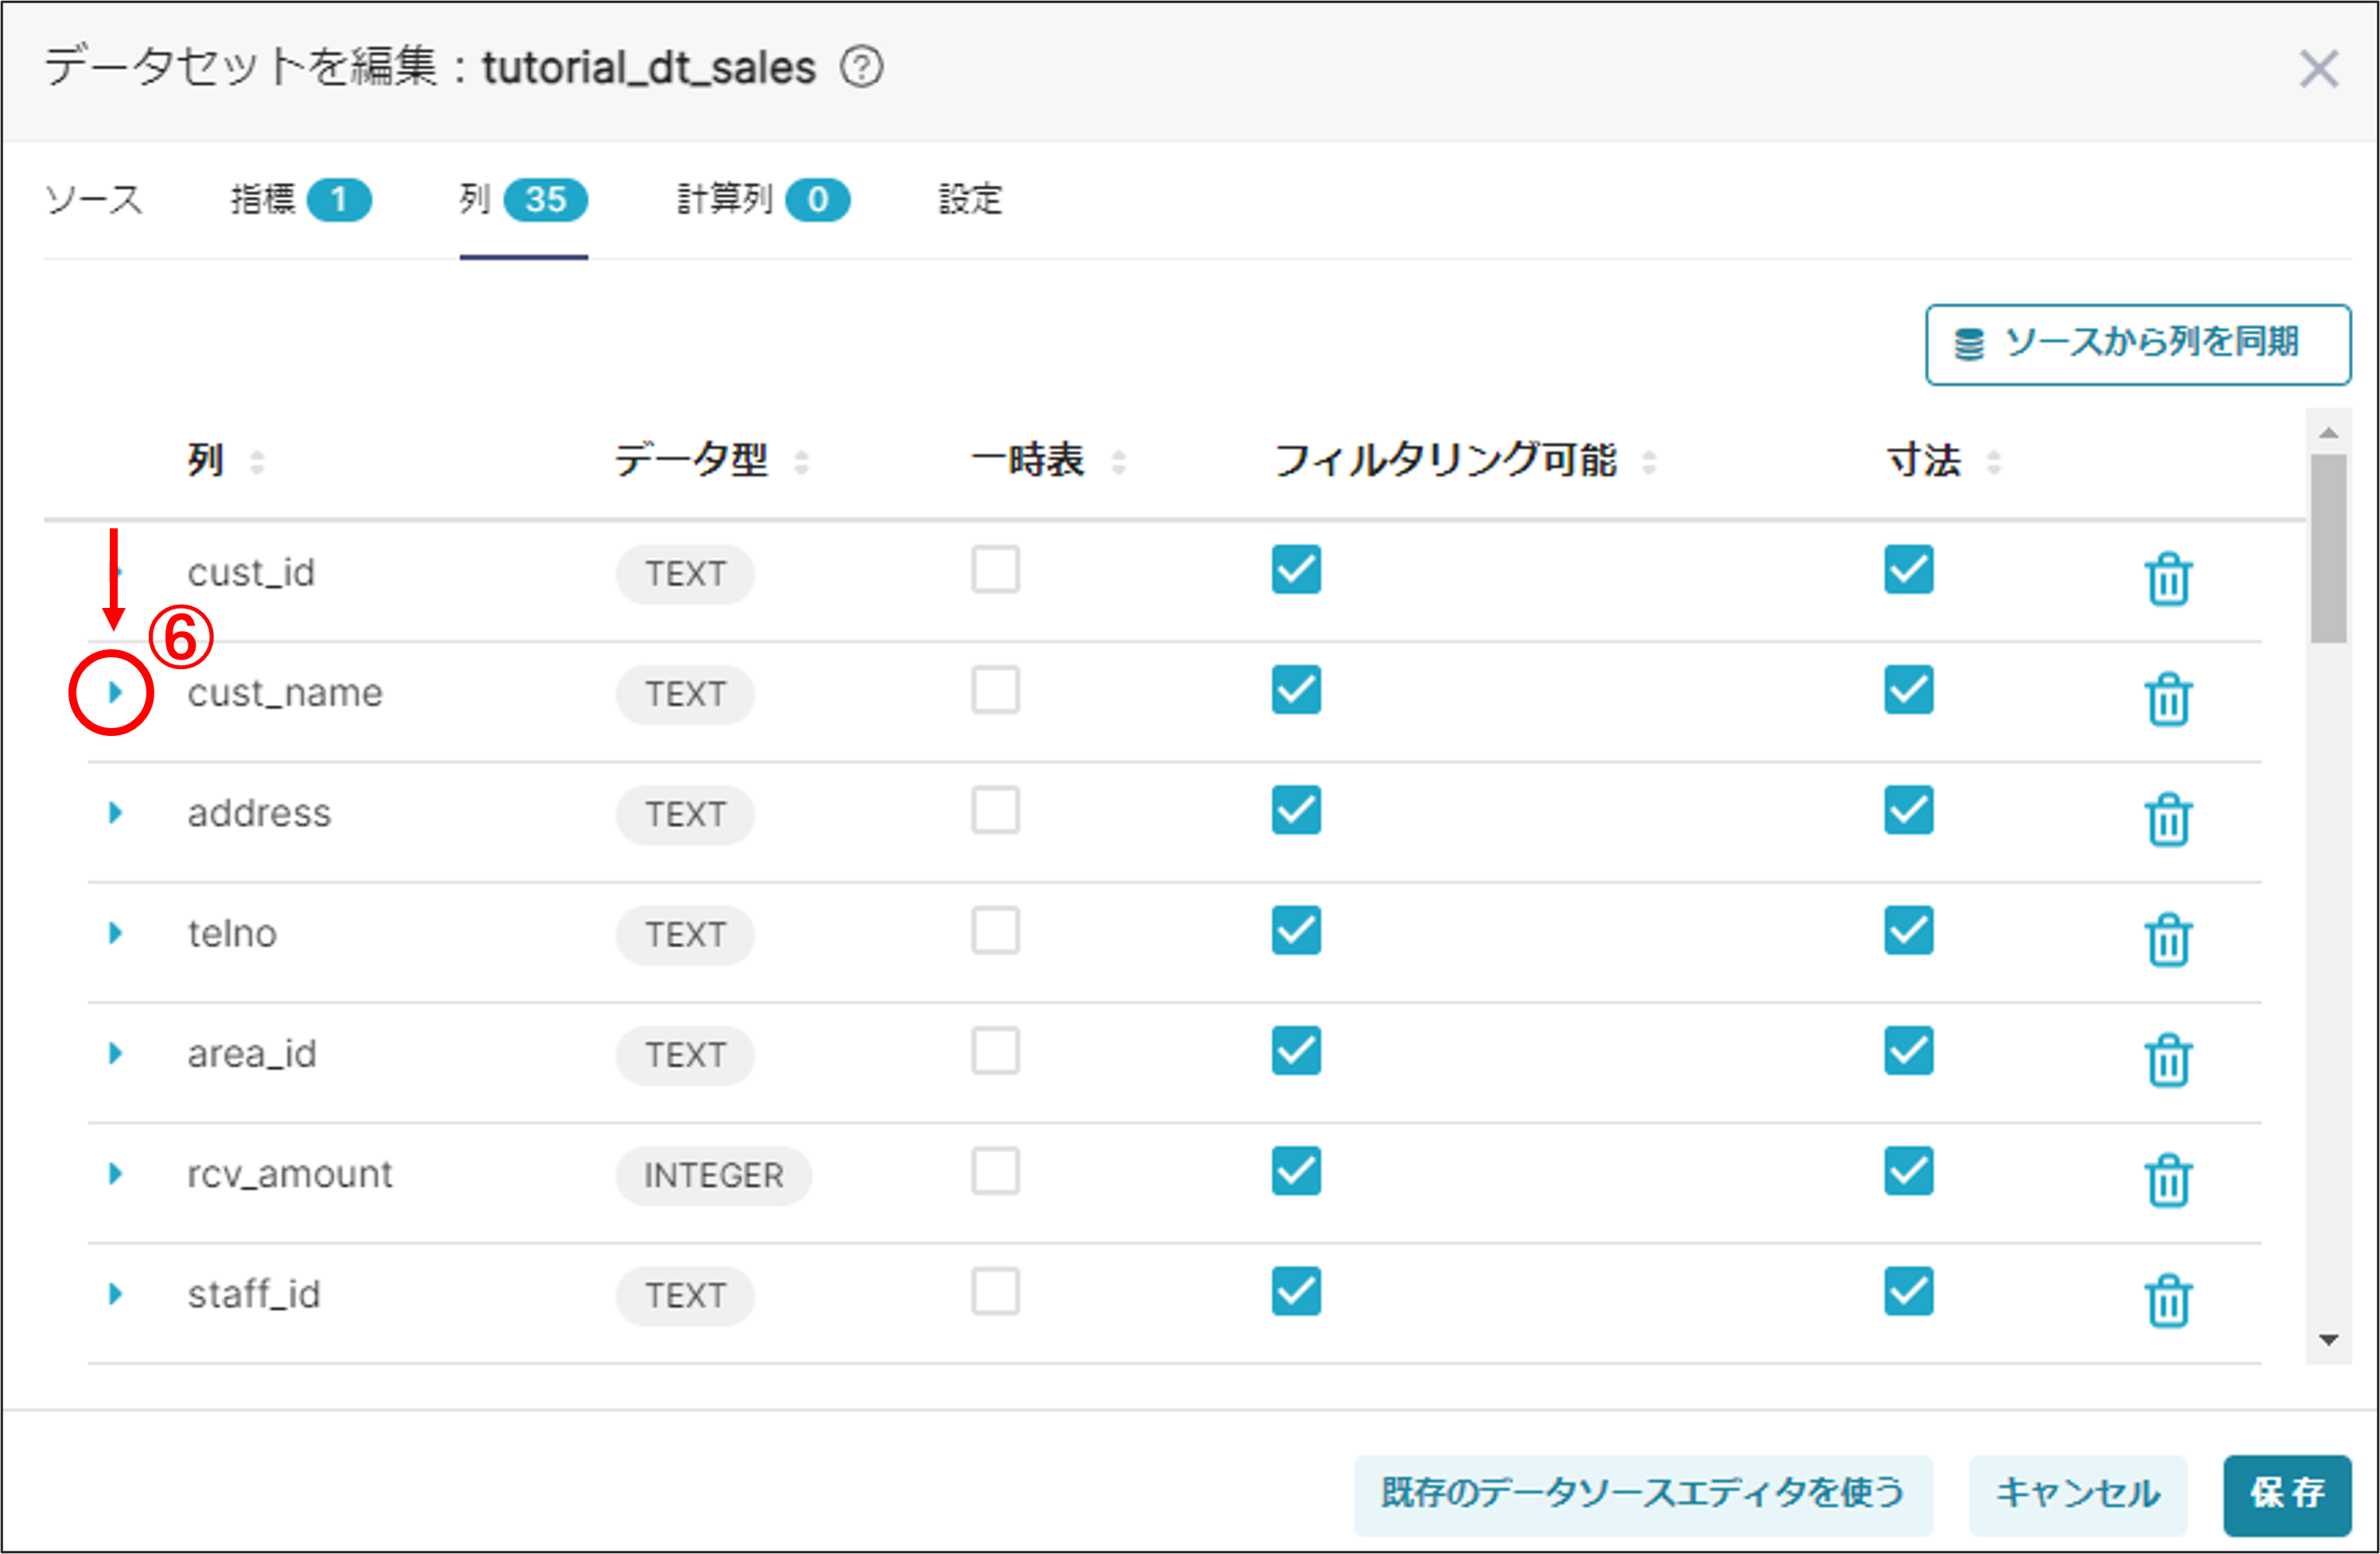Uncheck 寸法 checkbox for cust_name
This screenshot has width=2380, height=1554.
(1908, 690)
